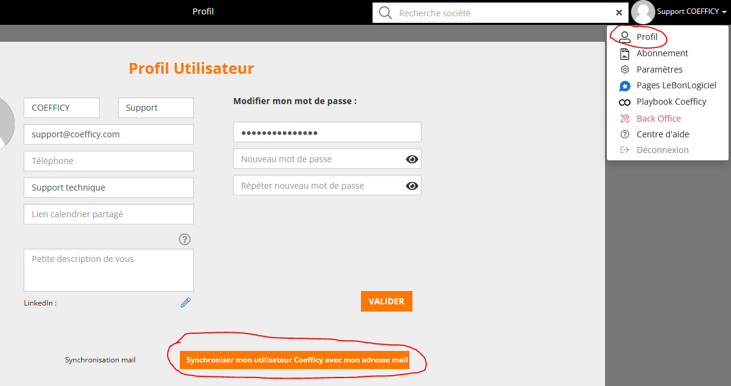Click the support@coefficy.com email field
The width and height of the screenshot is (731, 386).
(108, 134)
